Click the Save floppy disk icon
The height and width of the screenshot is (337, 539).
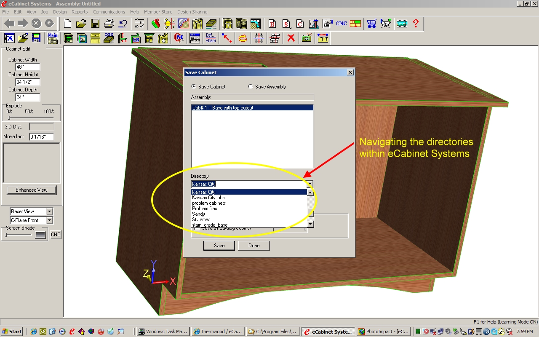(x=95, y=24)
